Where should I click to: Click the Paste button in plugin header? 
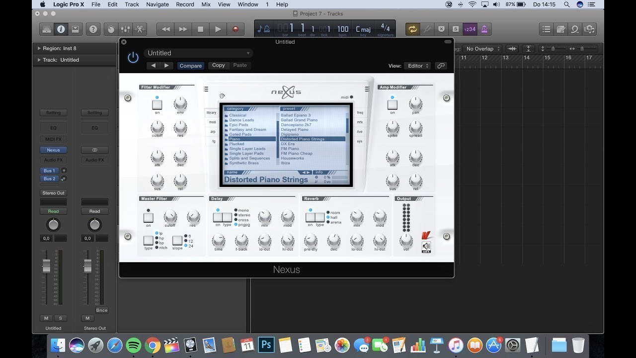tap(240, 65)
